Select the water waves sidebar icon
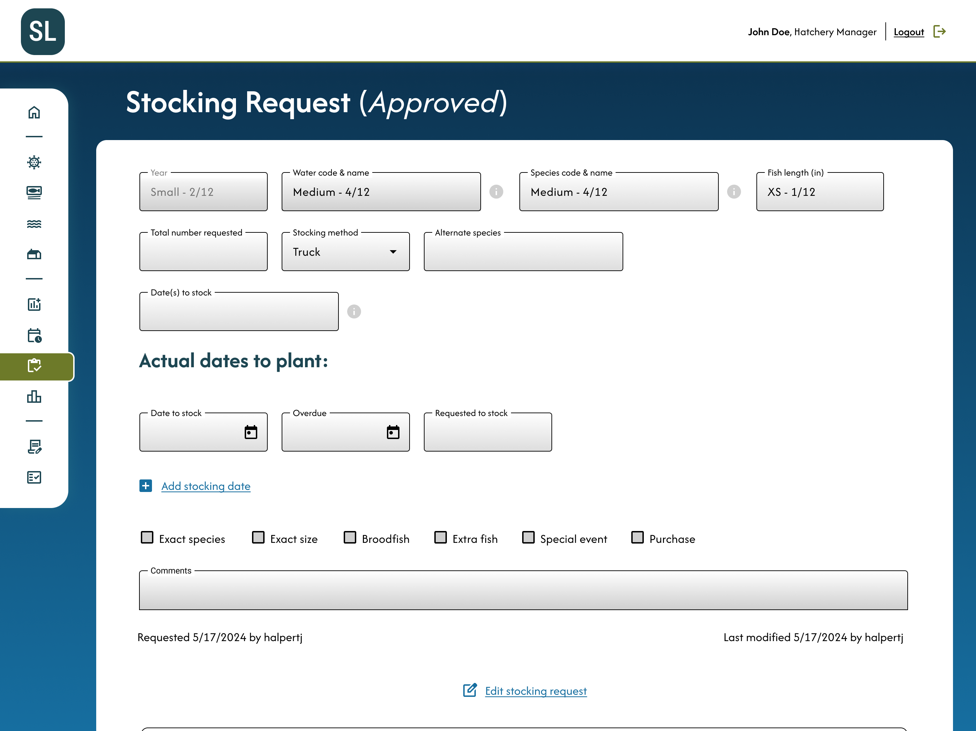 click(34, 224)
